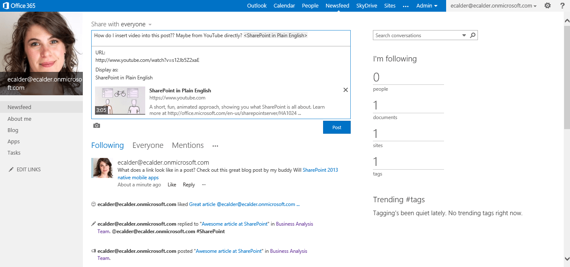This screenshot has width=570, height=267.
Task: Click the Office 365 logo
Action: (19, 6)
